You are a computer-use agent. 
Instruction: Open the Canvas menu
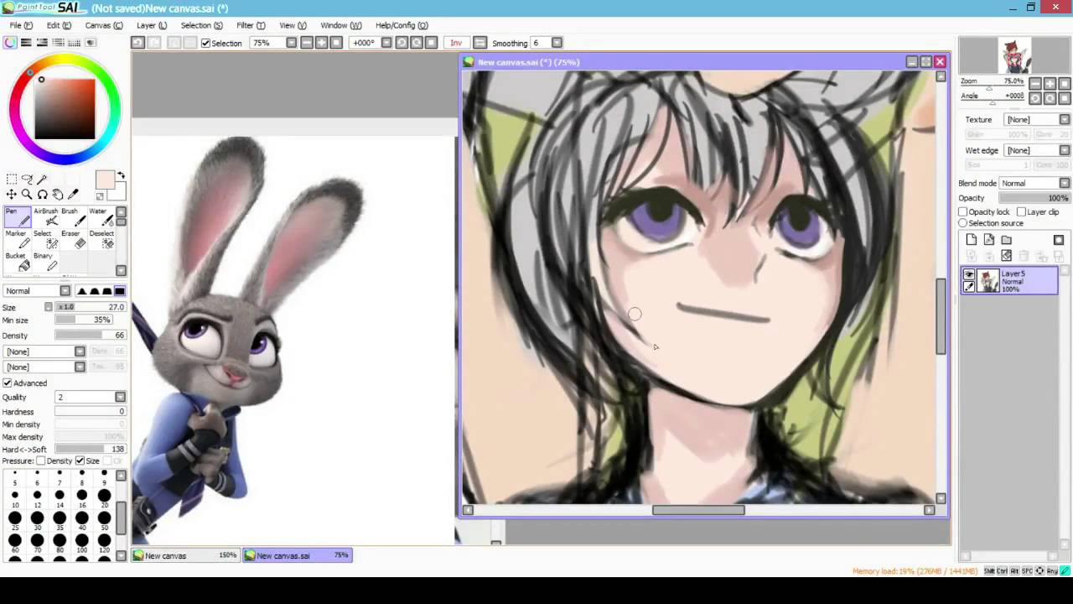pyautogui.click(x=103, y=25)
